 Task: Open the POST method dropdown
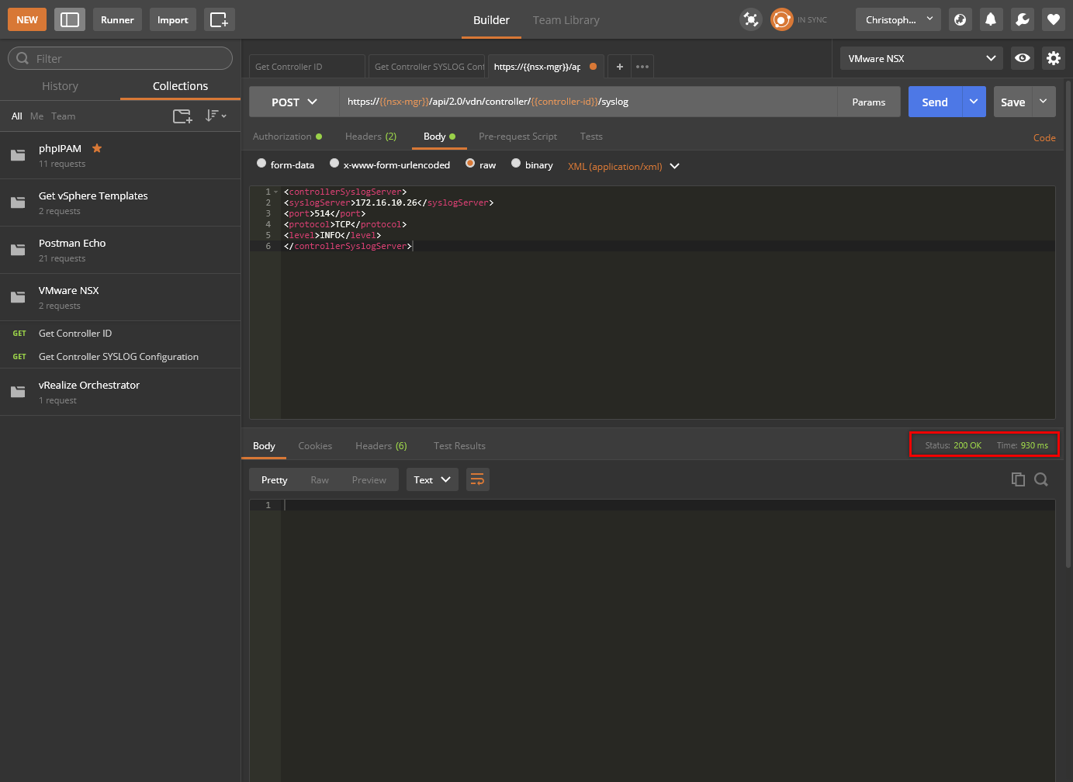294,102
